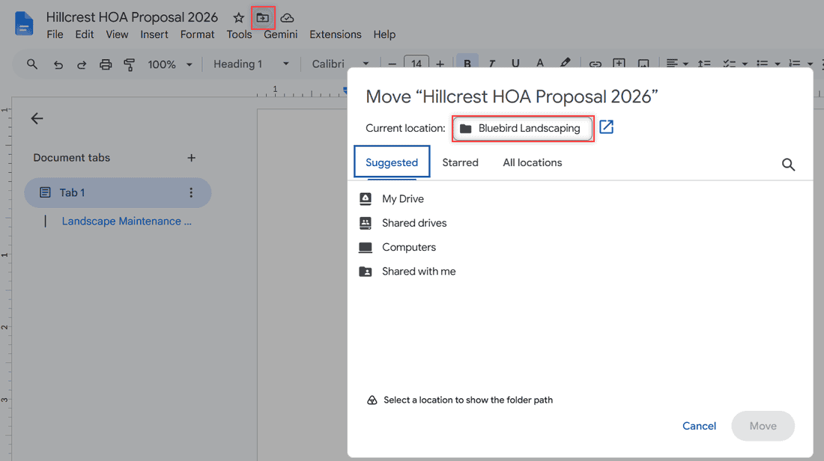Click the Bluebird Landscaping current location chip
Viewport: 824px width, 461px height.
(x=522, y=129)
